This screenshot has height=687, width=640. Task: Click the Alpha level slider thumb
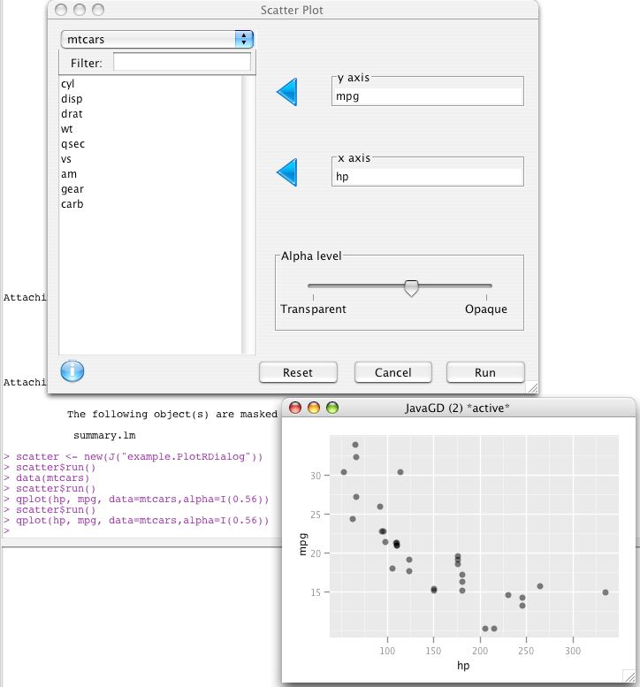point(411,288)
